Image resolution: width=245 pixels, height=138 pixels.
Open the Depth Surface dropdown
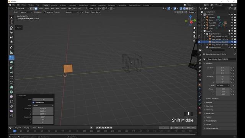(26, 12)
